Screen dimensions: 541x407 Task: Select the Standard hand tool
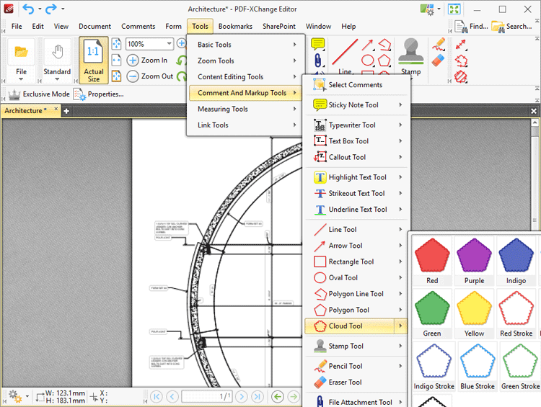point(57,61)
